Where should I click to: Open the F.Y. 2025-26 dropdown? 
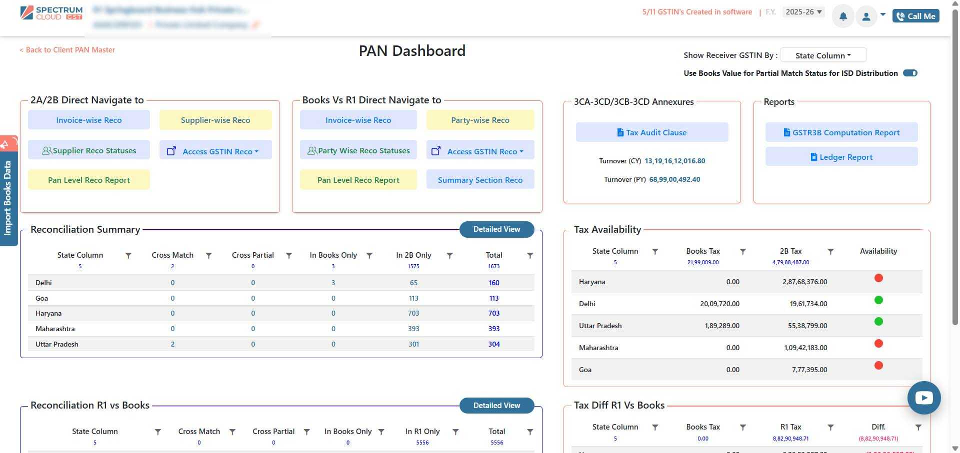click(x=804, y=12)
